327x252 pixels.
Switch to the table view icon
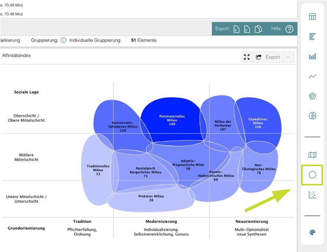312,17
